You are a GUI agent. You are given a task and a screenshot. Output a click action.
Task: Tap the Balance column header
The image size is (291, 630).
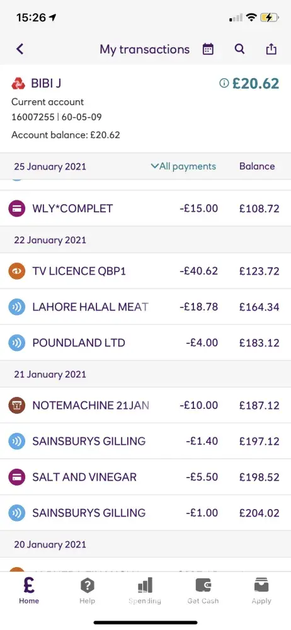point(257,166)
